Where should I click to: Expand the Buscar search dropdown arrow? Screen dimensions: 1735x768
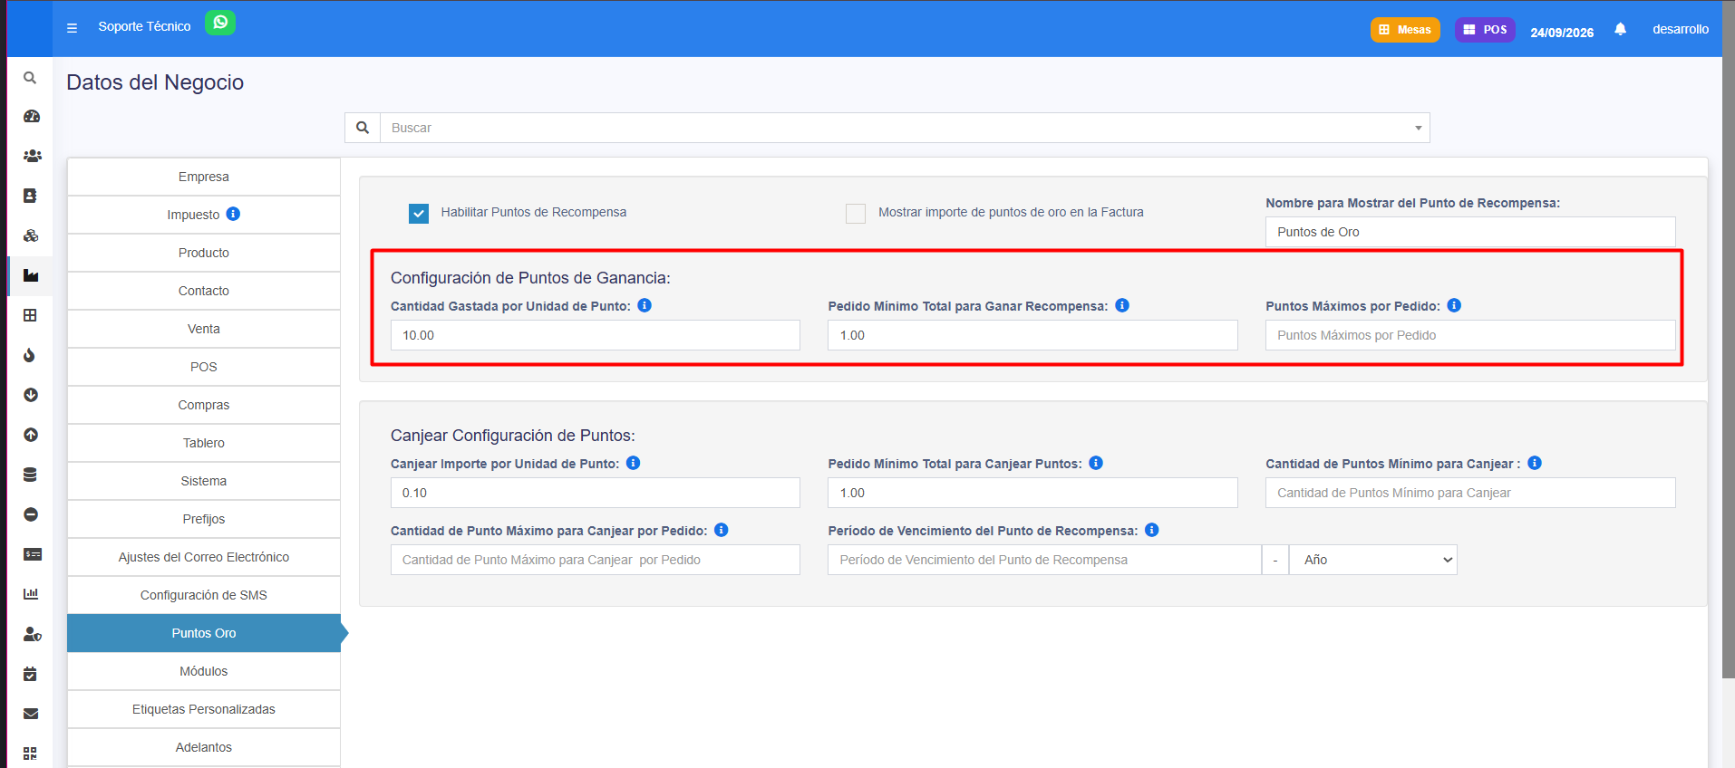point(1419,128)
